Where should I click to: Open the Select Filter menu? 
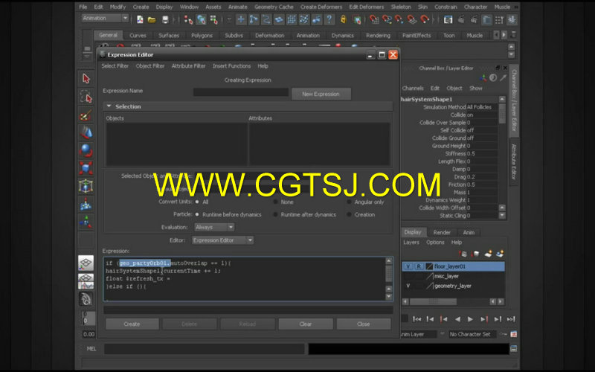pos(115,66)
